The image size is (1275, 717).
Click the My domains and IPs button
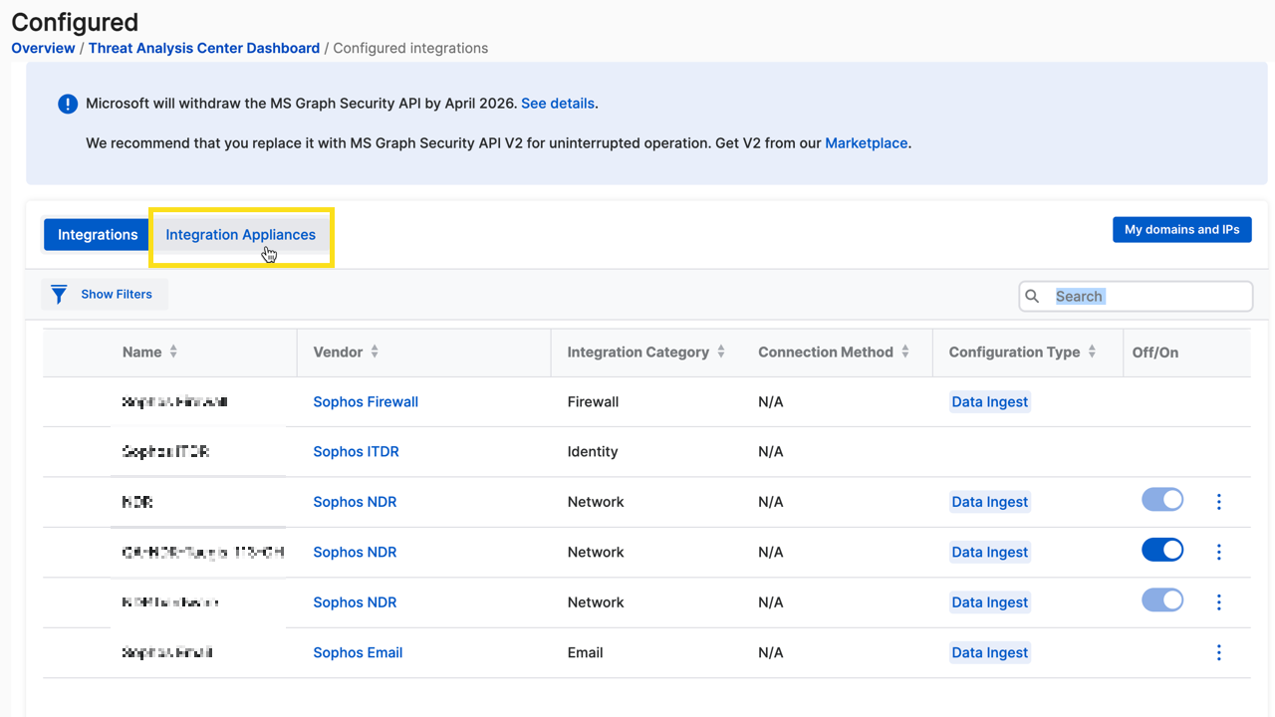(1182, 230)
